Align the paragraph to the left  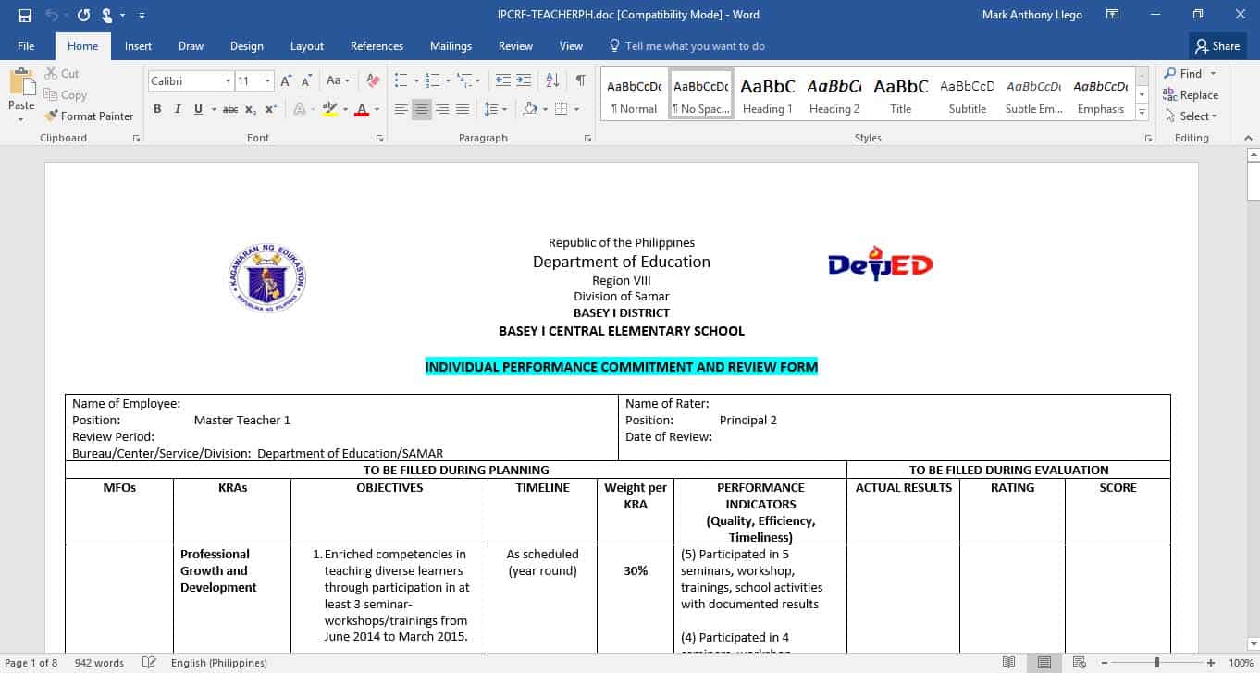[x=401, y=109]
